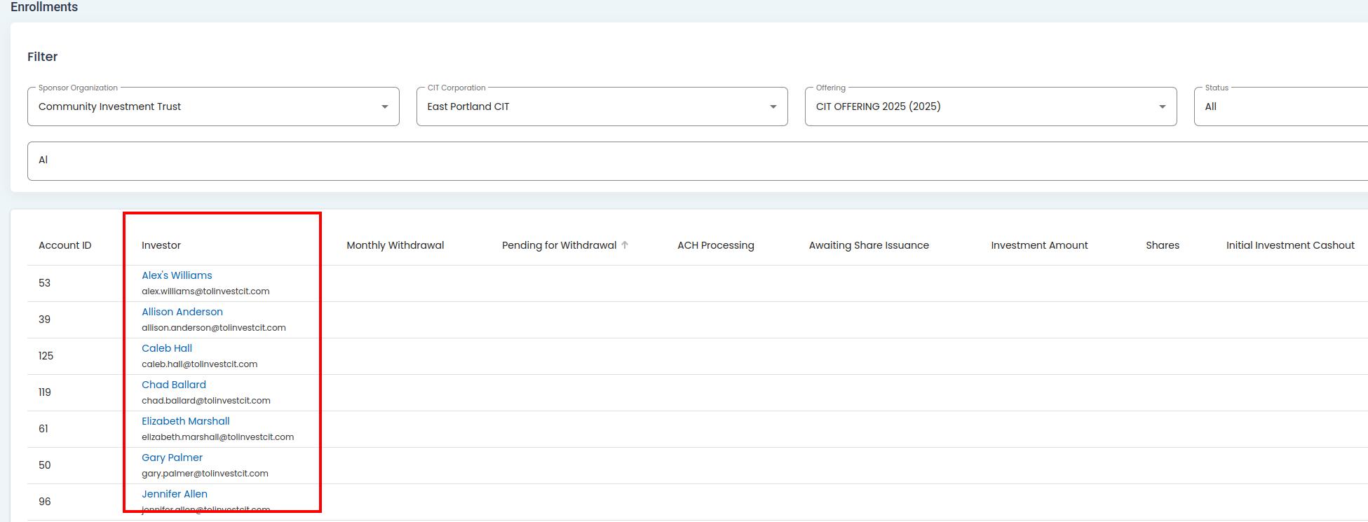Sort by Monthly Withdrawal column
This screenshot has width=1368, height=522.
click(x=395, y=245)
